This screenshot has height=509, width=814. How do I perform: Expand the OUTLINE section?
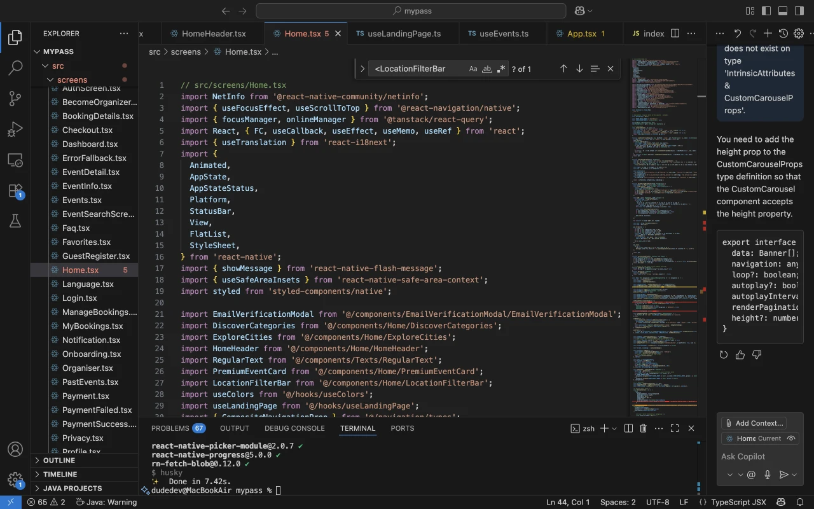click(59, 460)
